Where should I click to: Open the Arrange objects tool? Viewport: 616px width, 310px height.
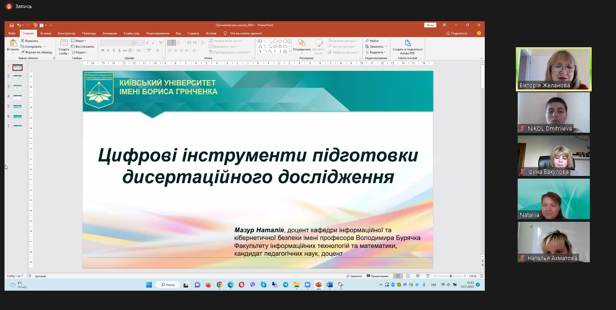click(x=302, y=46)
